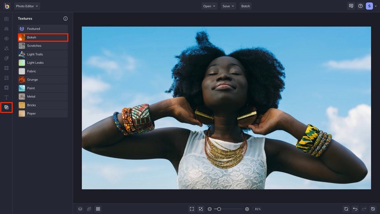Click the user profile avatar S
This screenshot has height=214, width=380.
(x=369, y=6)
